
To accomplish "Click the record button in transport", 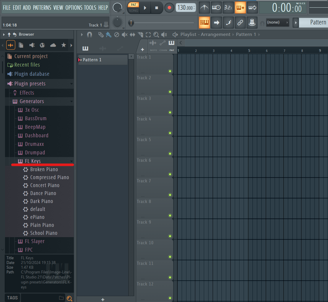I will 169,8.
